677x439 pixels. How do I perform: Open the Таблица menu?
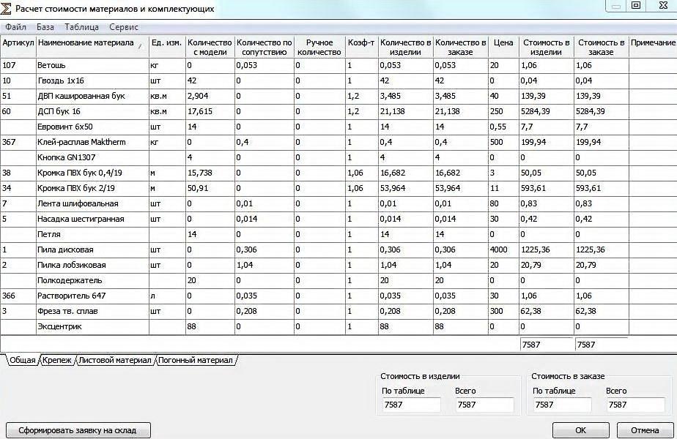point(81,27)
